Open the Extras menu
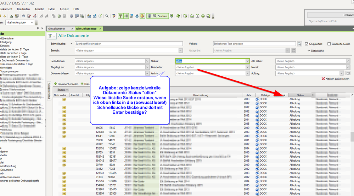 click(52, 9)
